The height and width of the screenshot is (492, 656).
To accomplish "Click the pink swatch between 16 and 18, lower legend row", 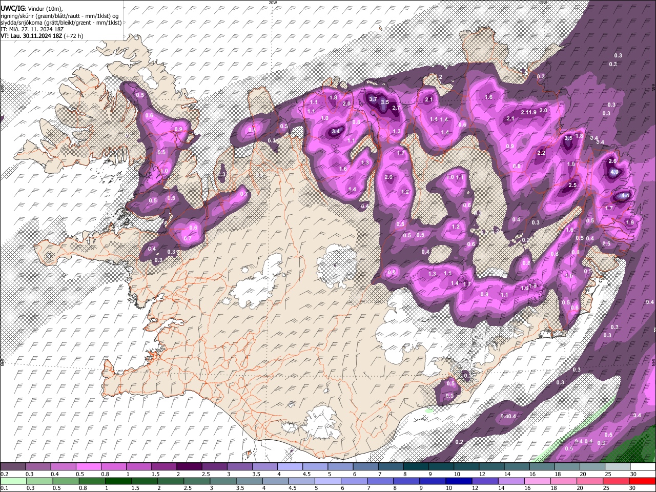I will tap(538, 481).
